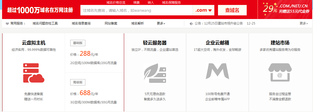Click 2G空间/100M数据库/20G月流量 spec text
The image size is (313, 112).
[93, 63]
